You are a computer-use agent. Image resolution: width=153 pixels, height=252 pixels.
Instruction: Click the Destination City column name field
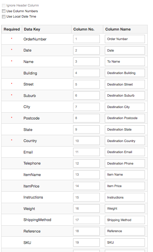tap(125, 107)
